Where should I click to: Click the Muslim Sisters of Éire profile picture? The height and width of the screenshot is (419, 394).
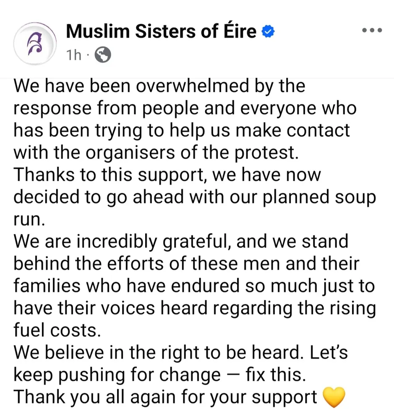click(35, 43)
